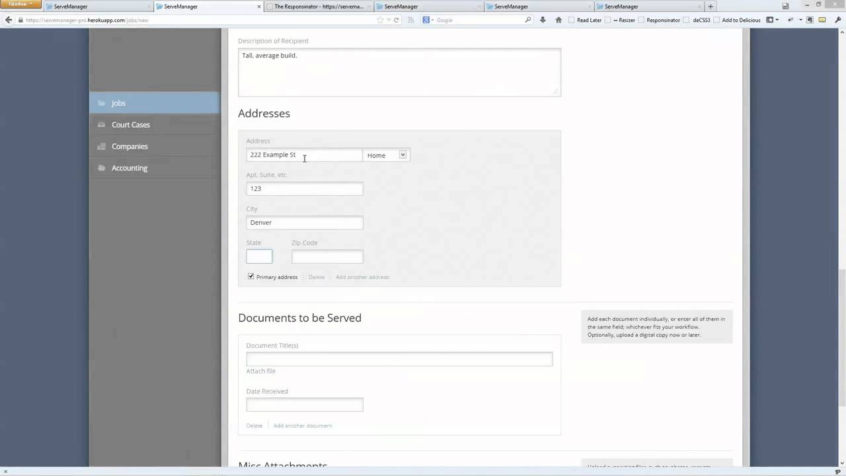Image resolution: width=846 pixels, height=476 pixels.
Task: Toggle the Primary address checkbox
Action: (250, 276)
